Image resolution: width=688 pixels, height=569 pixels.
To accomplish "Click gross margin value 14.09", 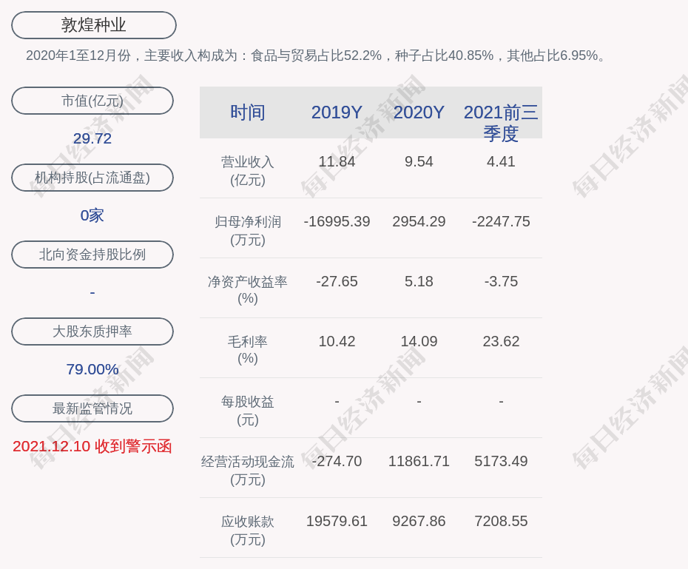I will (419, 341).
